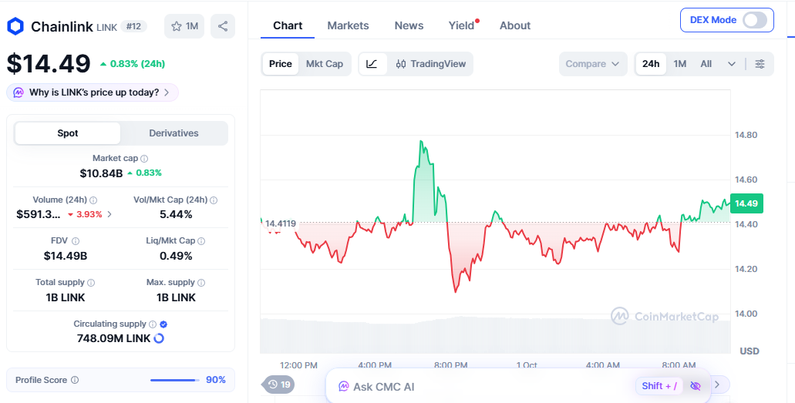Image resolution: width=795 pixels, height=403 pixels.
Task: Click the 14.4119 opening price chart label
Action: 280,223
